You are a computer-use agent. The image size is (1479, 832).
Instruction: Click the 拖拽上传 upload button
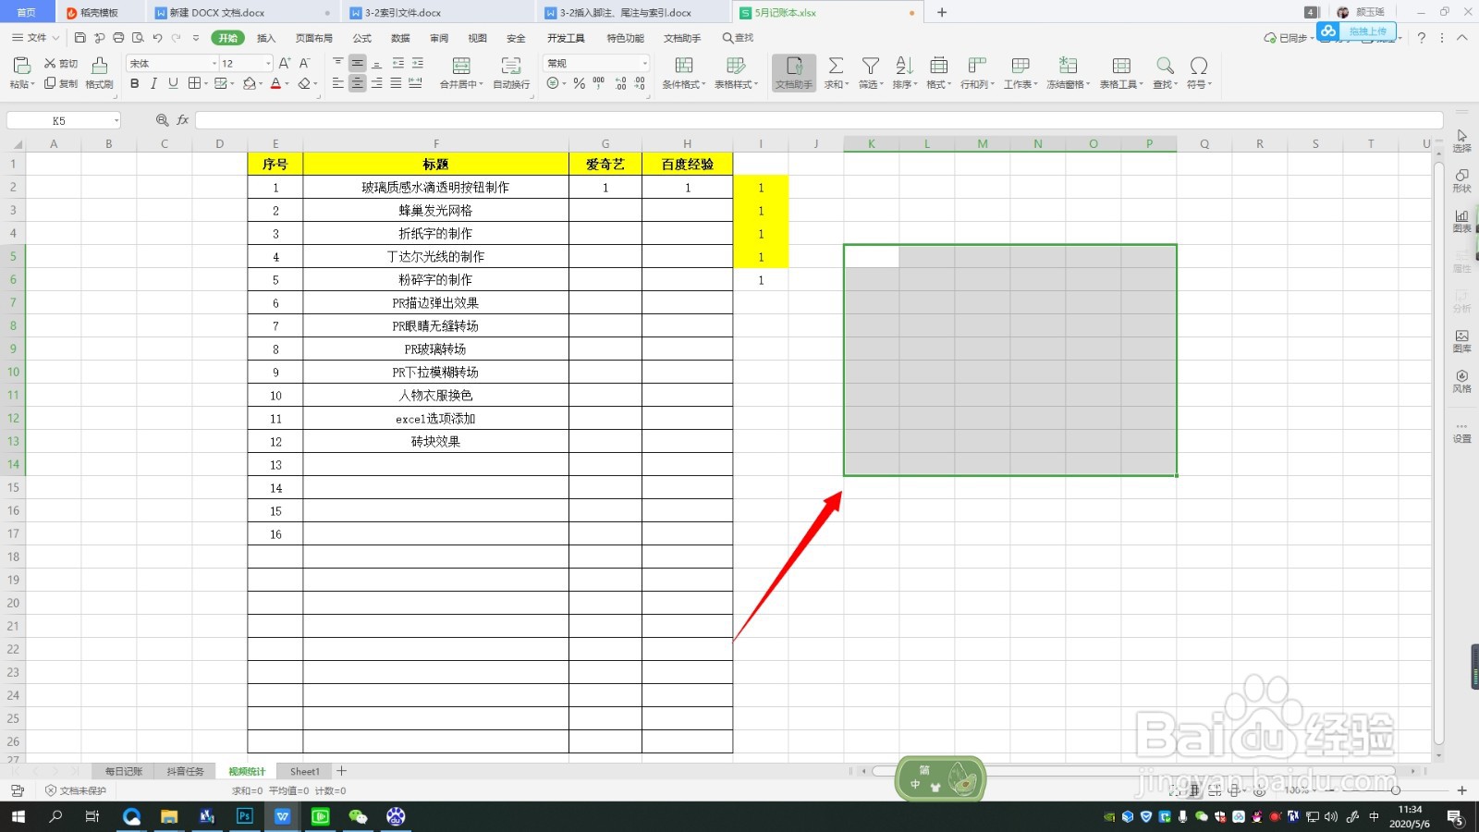1368,31
